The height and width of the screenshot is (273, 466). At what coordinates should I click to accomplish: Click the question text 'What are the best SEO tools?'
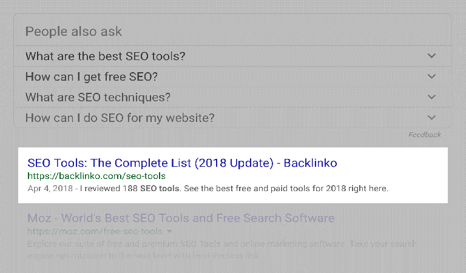pyautogui.click(x=105, y=56)
